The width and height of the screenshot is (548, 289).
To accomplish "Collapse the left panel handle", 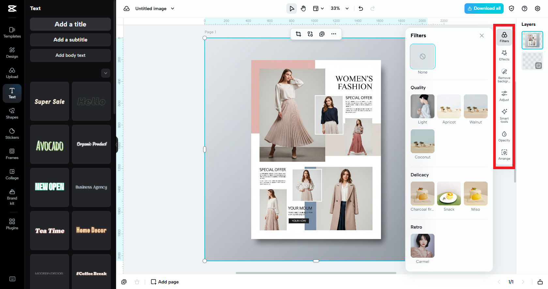I will 116,145.
